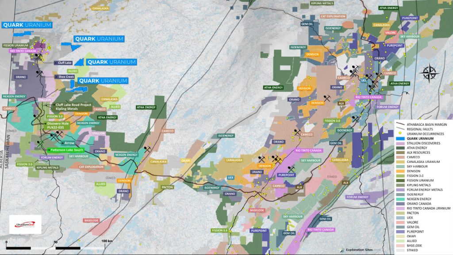Select the Staked grey legend swatch
The image size is (453, 255).
(x=400, y=250)
